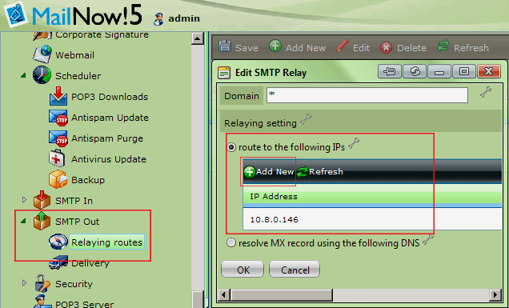Viewport: 509px width, 308px height.
Task: Open the POP3 Downloads icon
Action: pos(58,96)
